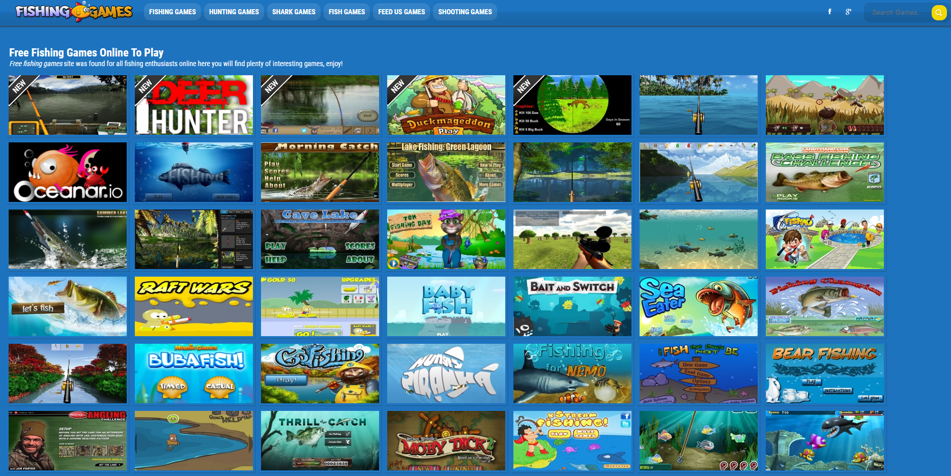This screenshot has width=951, height=476.
Task: Open the Hunting Games menu item
Action: [x=234, y=12]
